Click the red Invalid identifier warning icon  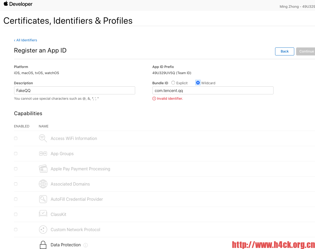[154, 98]
